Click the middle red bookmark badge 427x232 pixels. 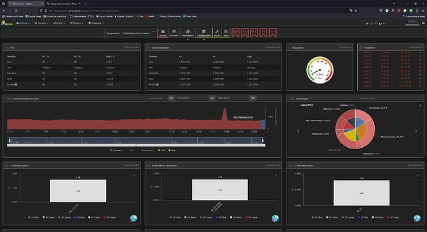(x=254, y=33)
